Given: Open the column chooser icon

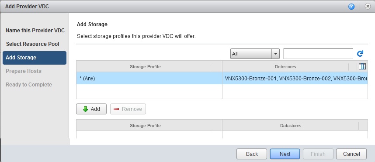Looking at the screenshot, I should click(x=362, y=66).
